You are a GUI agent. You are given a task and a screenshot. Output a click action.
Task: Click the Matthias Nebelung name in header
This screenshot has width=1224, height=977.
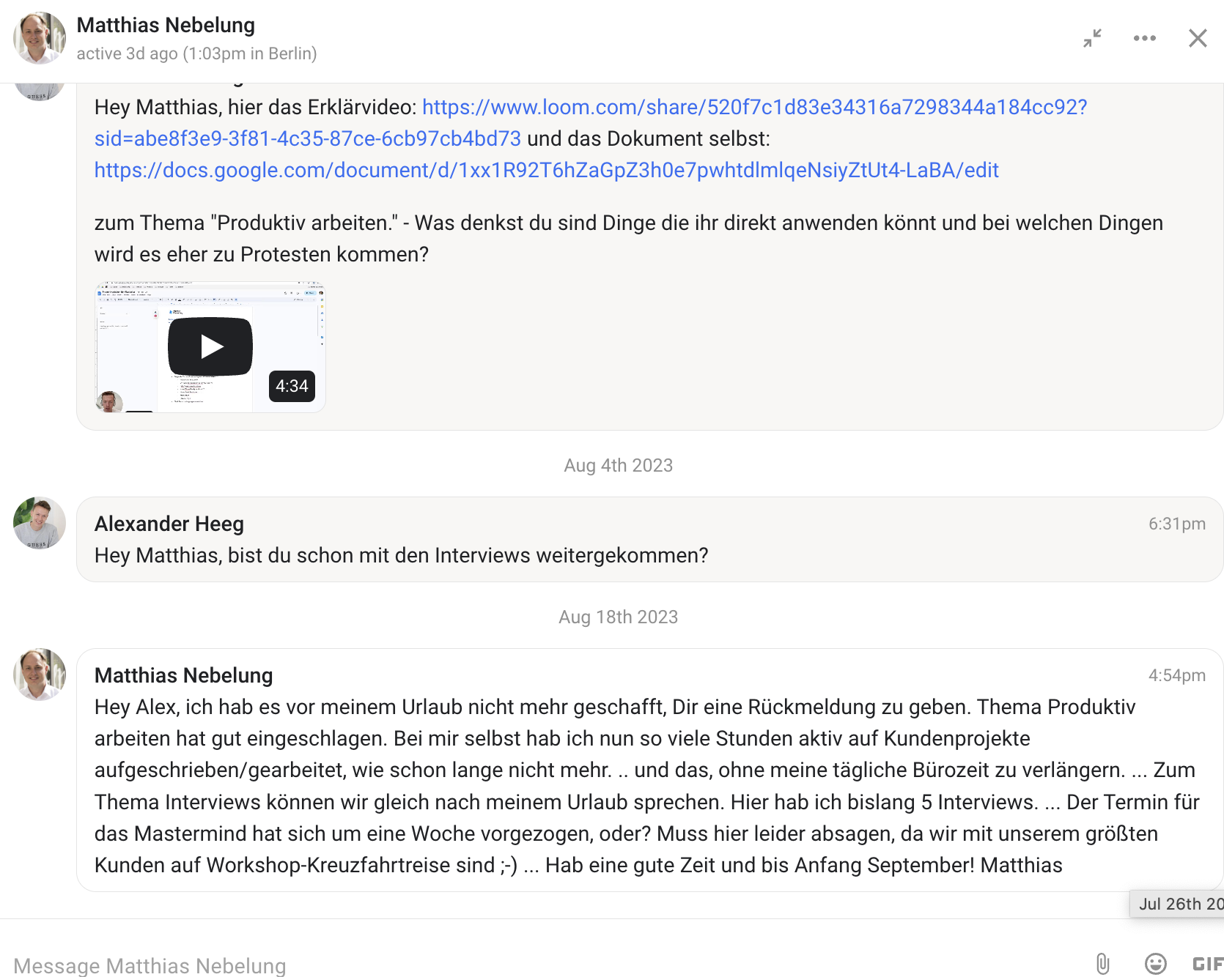(x=166, y=25)
